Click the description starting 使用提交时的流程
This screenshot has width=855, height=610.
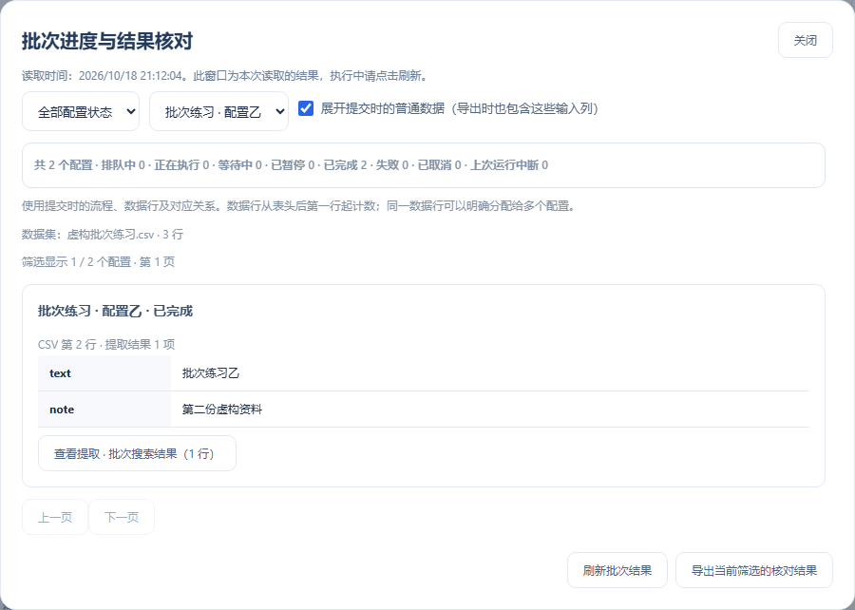point(299,206)
